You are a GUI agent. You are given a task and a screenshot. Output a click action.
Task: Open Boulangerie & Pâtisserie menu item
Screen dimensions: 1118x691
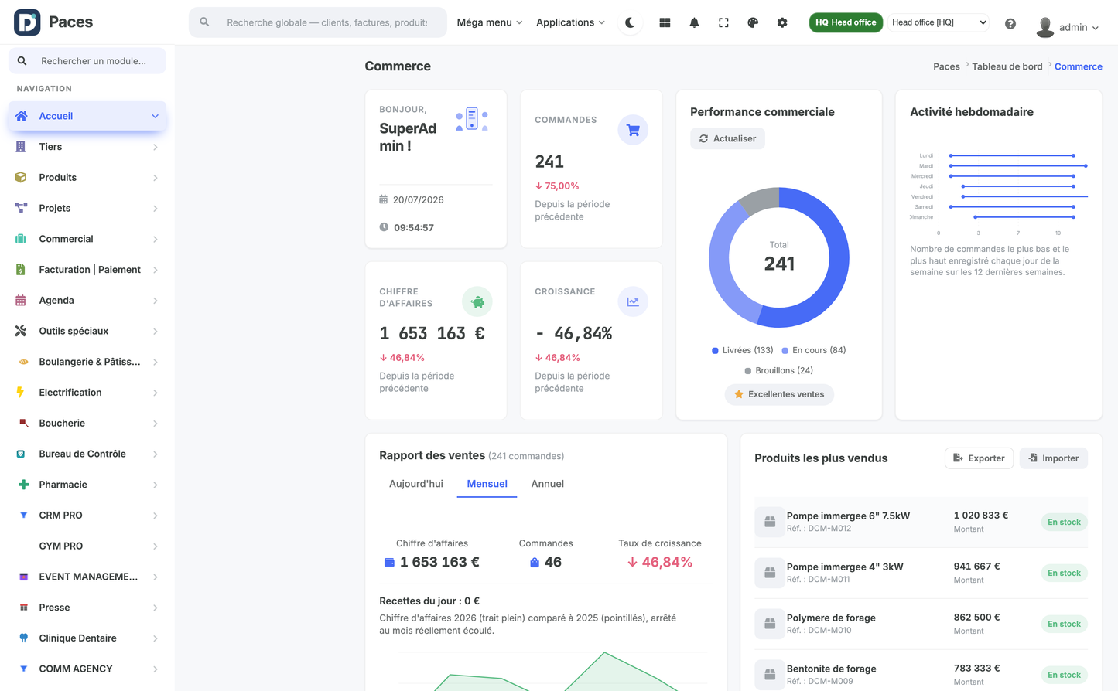[87, 362]
